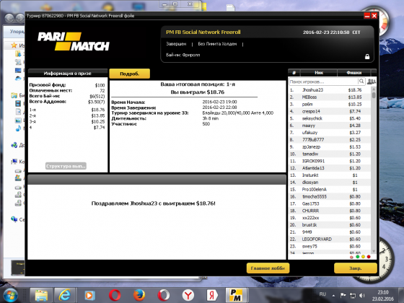
Task: Click the players group icon beside search
Action: pos(372,82)
